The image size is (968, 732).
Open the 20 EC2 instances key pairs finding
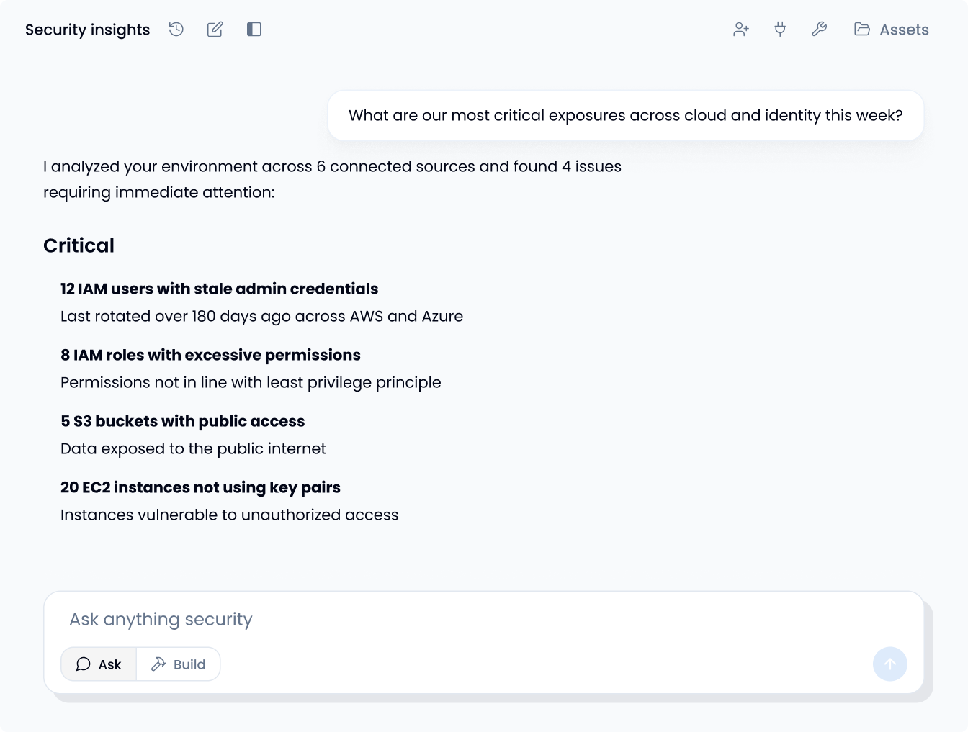click(200, 487)
